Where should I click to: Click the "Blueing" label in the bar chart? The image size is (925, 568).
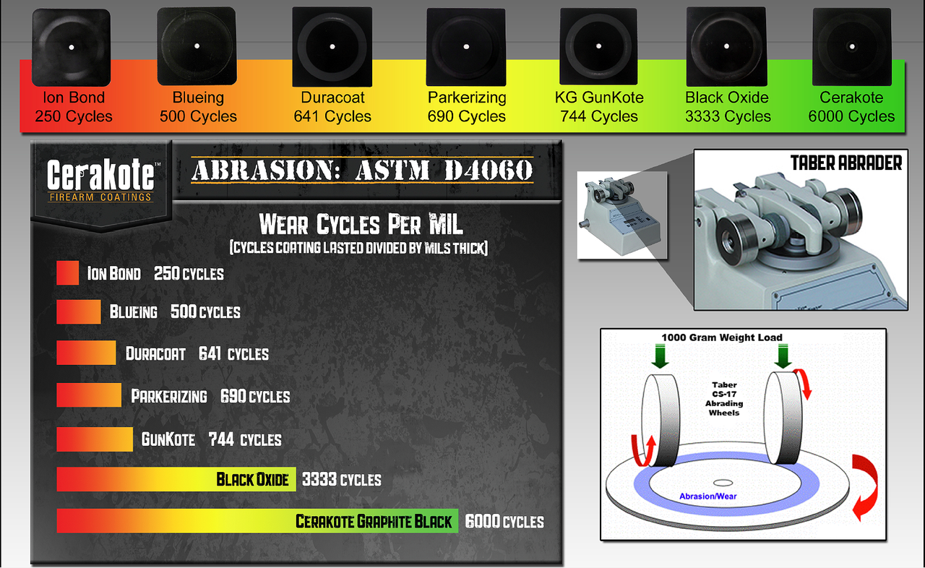pos(134,312)
